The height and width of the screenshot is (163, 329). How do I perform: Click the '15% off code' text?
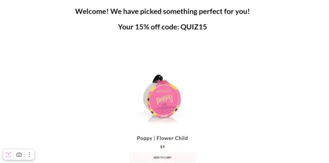pyautogui.click(x=156, y=27)
